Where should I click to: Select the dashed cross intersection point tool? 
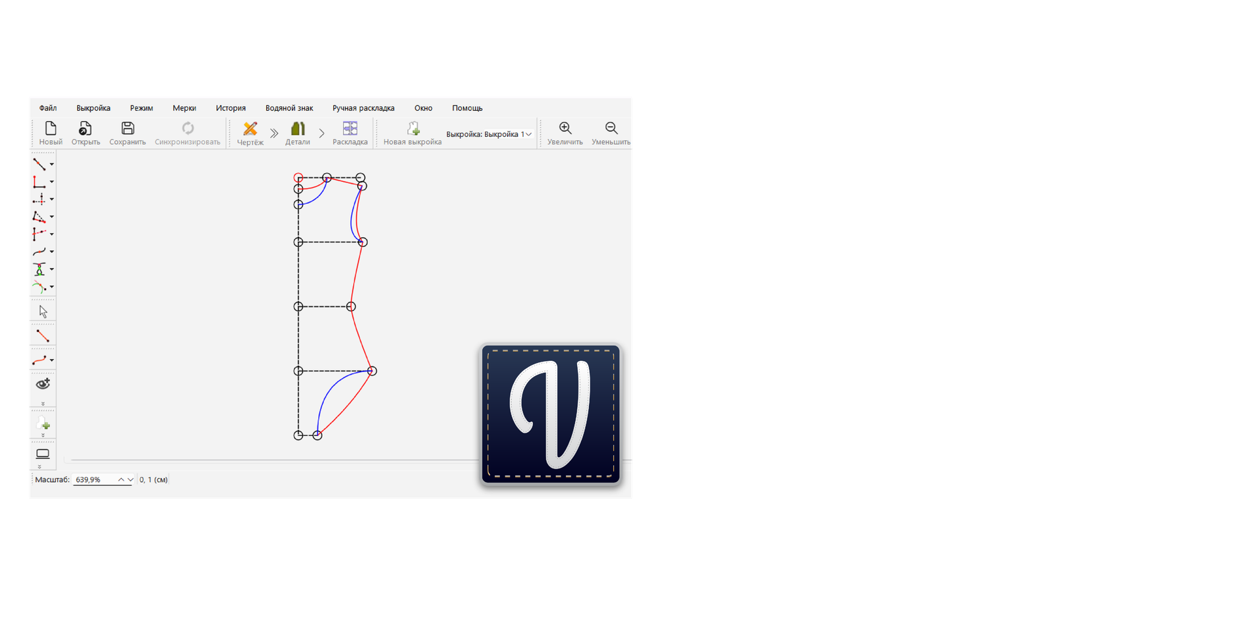40,199
